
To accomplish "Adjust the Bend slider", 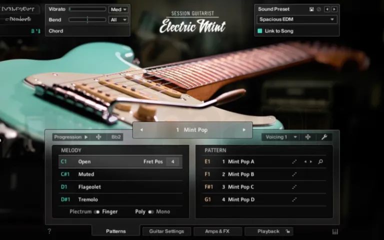I will point(87,19).
